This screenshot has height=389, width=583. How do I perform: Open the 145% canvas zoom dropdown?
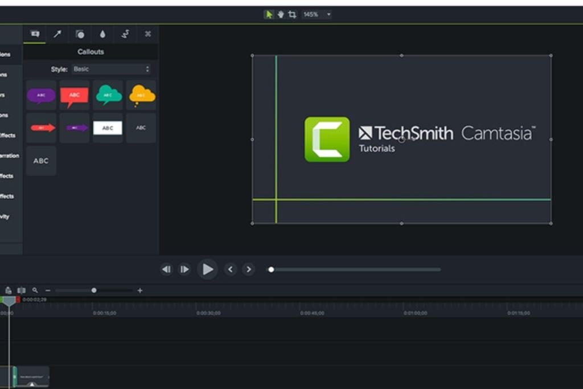pos(317,14)
